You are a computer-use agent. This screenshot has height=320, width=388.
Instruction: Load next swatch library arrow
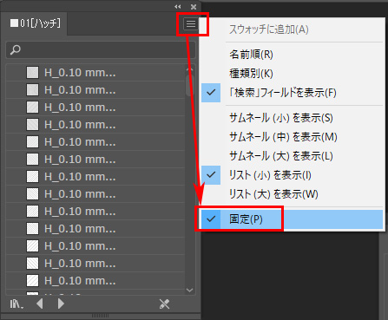point(61,304)
